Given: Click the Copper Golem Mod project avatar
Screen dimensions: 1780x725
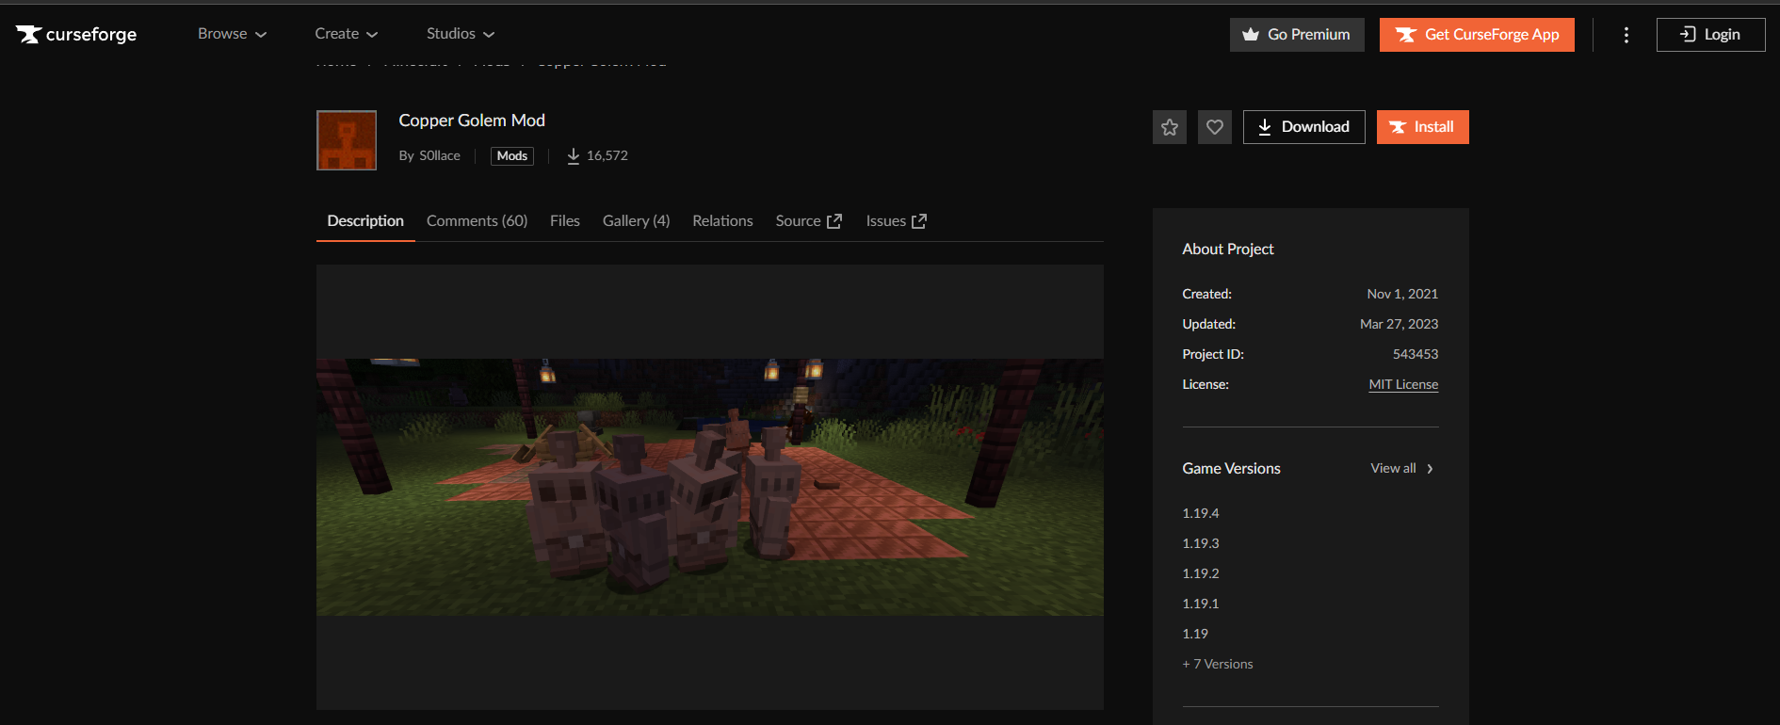Looking at the screenshot, I should tap(347, 140).
